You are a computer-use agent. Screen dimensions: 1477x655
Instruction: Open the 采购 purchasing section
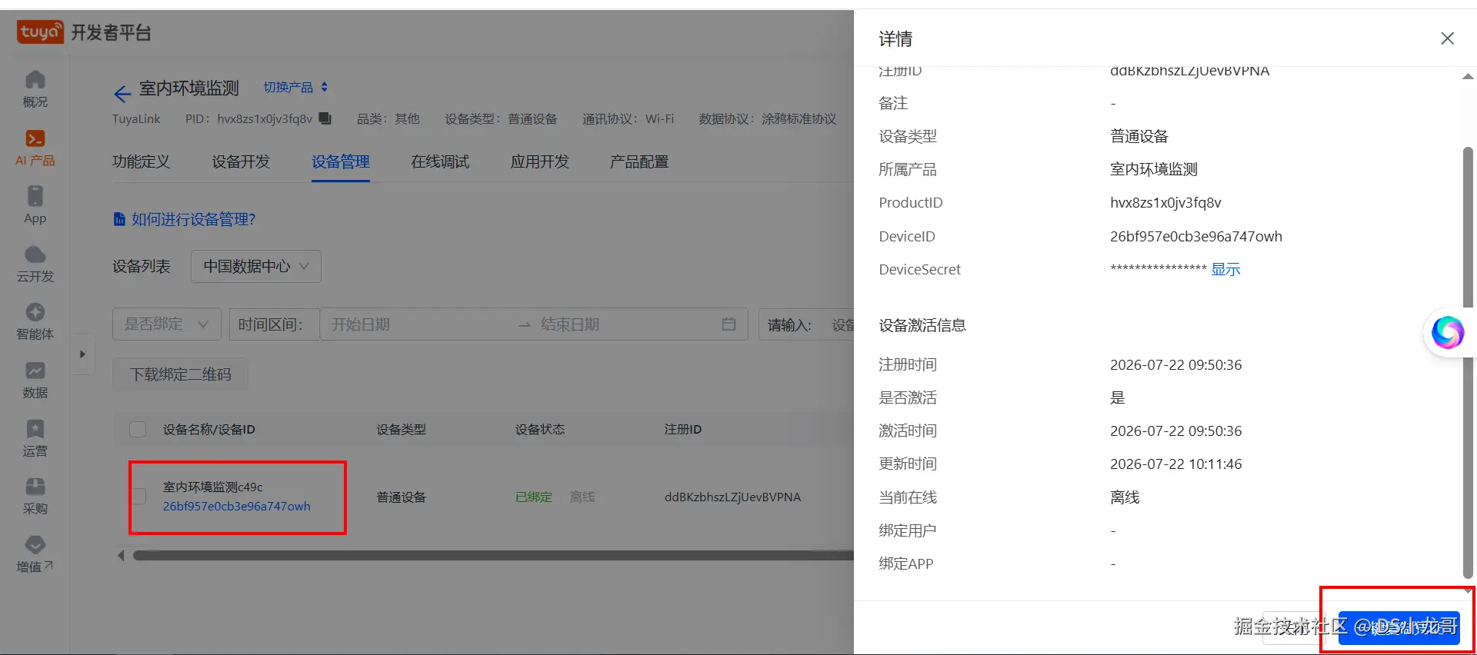coord(35,496)
